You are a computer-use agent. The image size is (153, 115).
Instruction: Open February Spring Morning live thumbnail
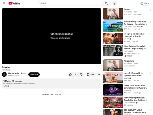pyautogui.click(x=113, y=102)
